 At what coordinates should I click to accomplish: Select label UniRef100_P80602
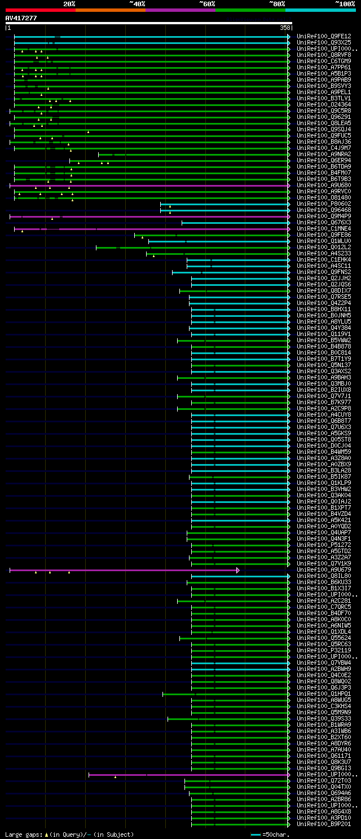coord(324,204)
